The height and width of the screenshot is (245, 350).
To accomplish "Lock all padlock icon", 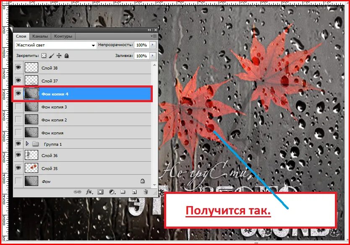I will pos(67,56).
